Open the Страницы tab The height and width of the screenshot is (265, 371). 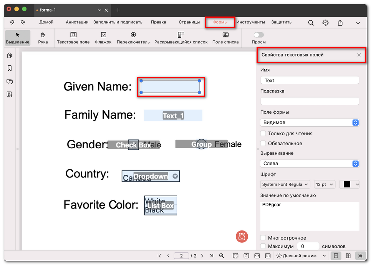click(x=189, y=22)
